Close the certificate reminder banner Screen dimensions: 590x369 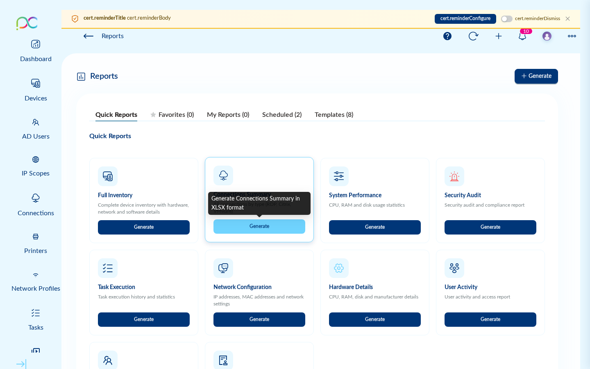(567, 19)
